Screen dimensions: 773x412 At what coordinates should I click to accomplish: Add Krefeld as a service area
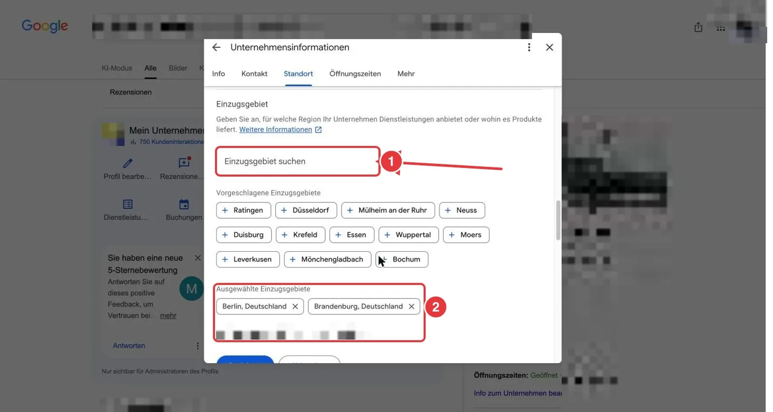(x=301, y=235)
